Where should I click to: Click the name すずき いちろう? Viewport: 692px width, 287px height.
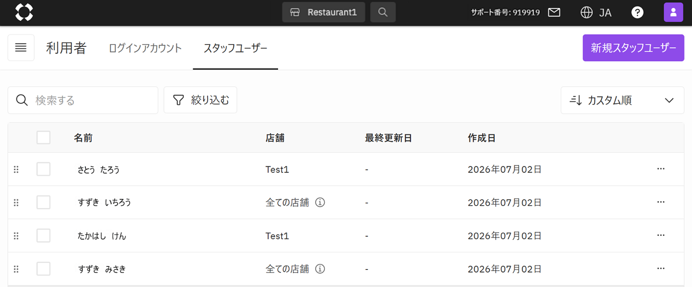click(104, 203)
